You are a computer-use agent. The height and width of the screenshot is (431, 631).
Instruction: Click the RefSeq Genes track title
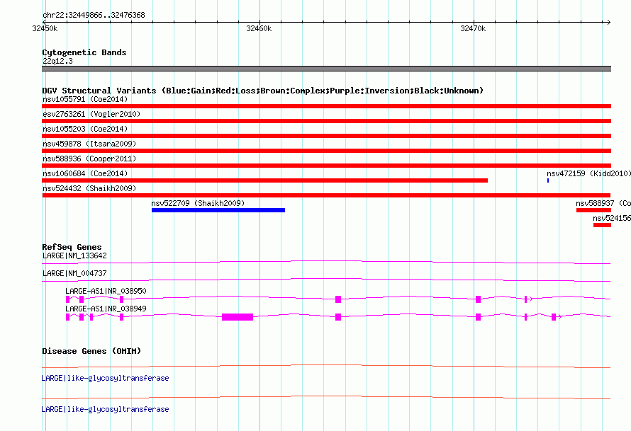click(x=72, y=247)
